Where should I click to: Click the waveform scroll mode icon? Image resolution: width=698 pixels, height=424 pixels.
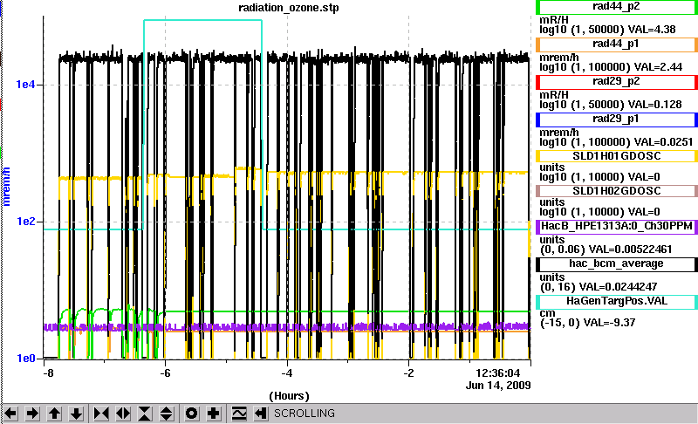[239, 414]
